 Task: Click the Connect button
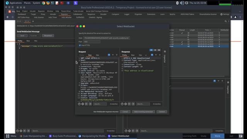coord(162,112)
